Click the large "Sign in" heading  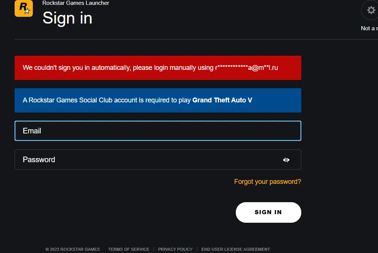point(67,18)
